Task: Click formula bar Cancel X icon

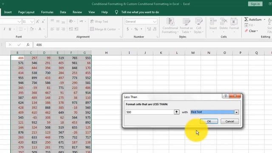Action: (10, 45)
